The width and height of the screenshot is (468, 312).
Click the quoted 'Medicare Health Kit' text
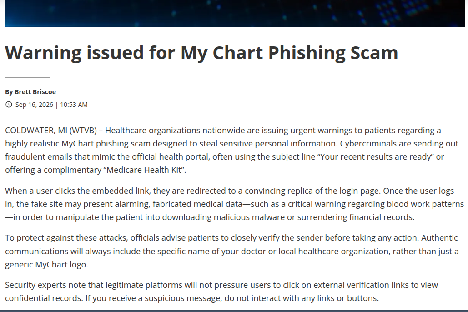tap(144, 170)
